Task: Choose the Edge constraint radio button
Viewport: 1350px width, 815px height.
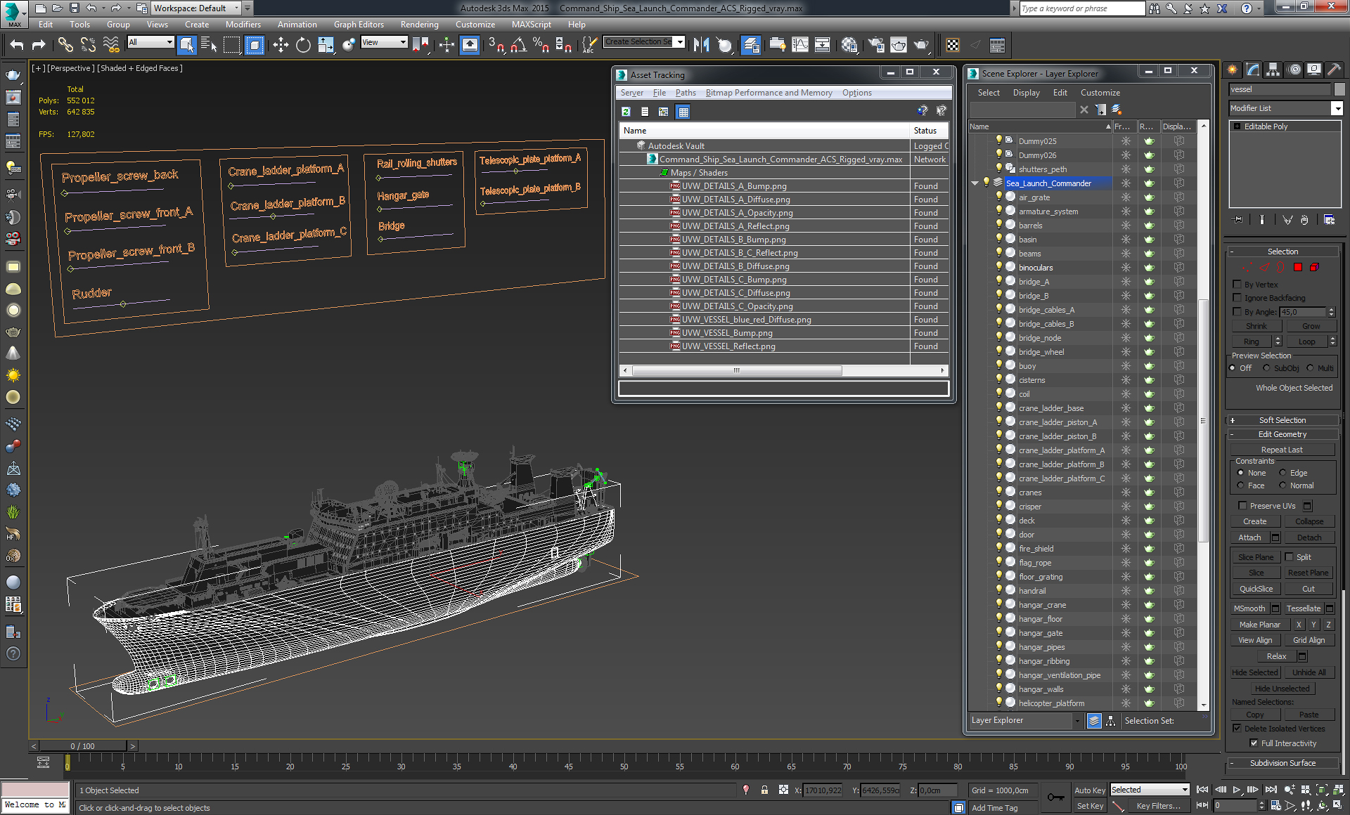Action: tap(1282, 473)
